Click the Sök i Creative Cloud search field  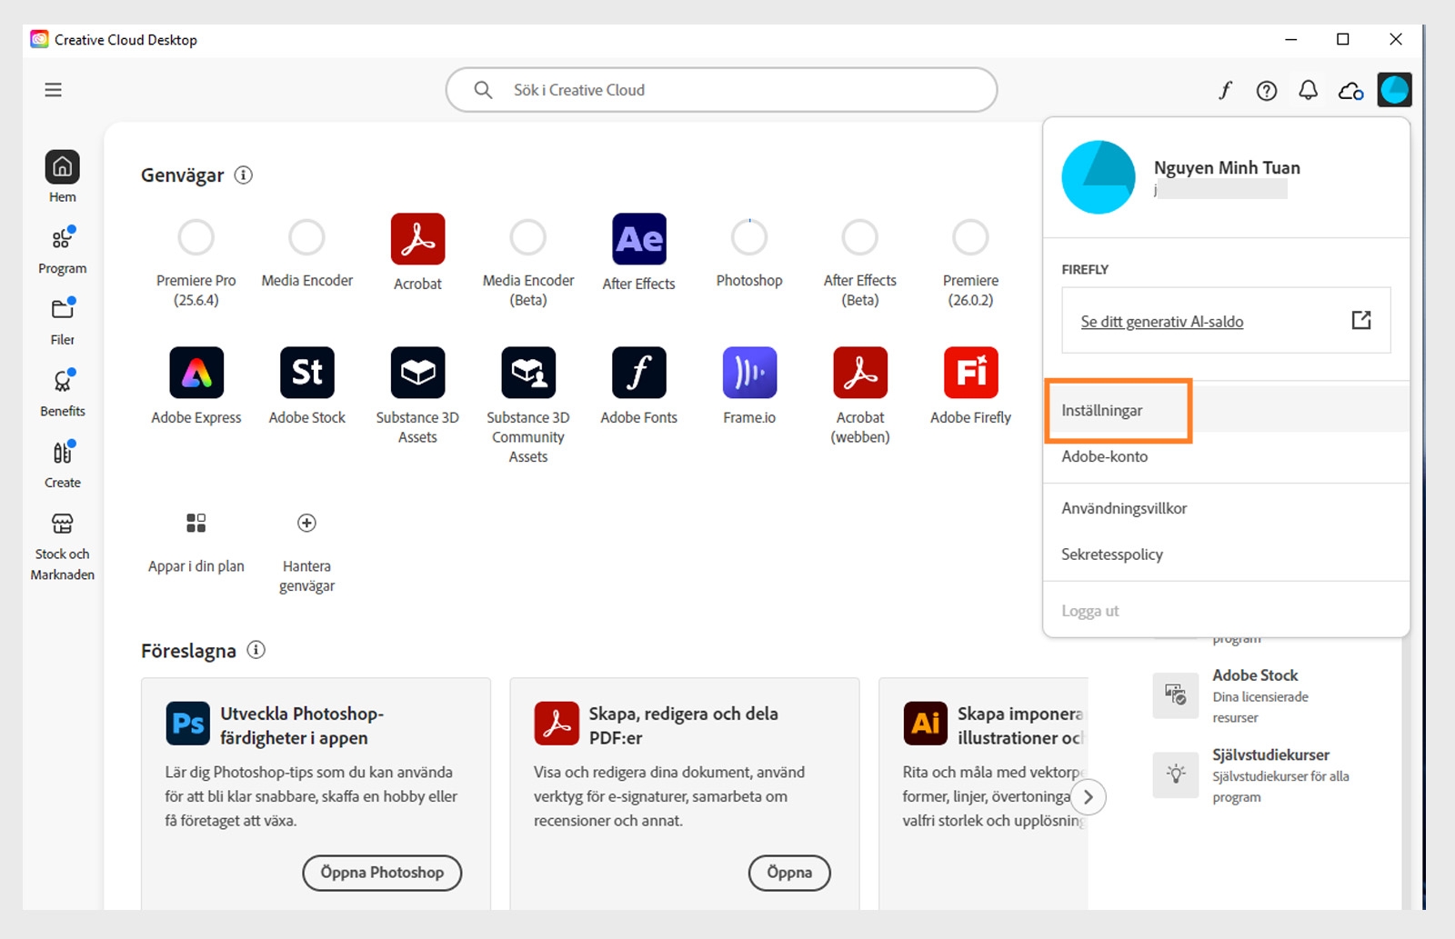[720, 90]
